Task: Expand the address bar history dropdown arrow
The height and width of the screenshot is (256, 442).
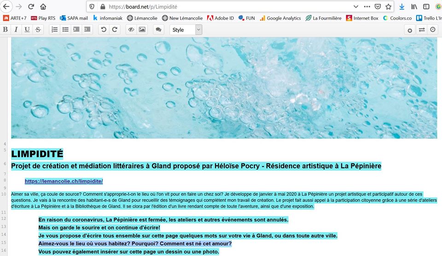Action: click(356, 7)
